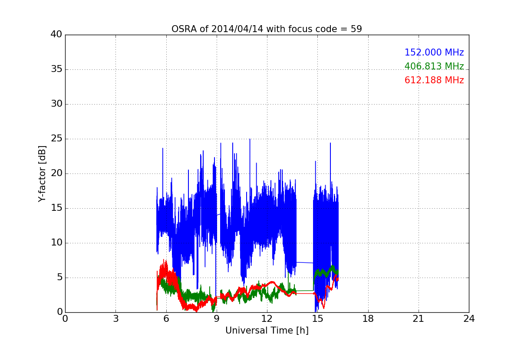521x347 pixels.
Task: Click the y-axis tick label 25
Action: (x=56, y=139)
